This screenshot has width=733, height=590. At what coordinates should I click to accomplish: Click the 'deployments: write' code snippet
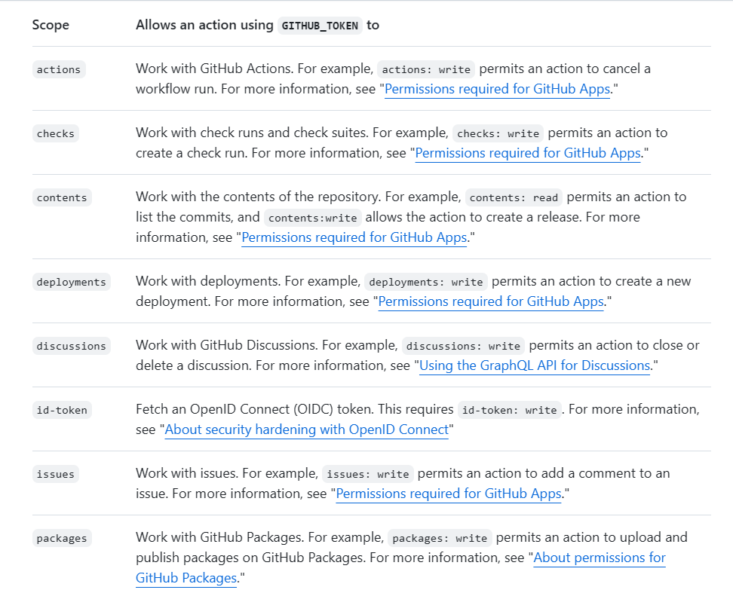[426, 282]
